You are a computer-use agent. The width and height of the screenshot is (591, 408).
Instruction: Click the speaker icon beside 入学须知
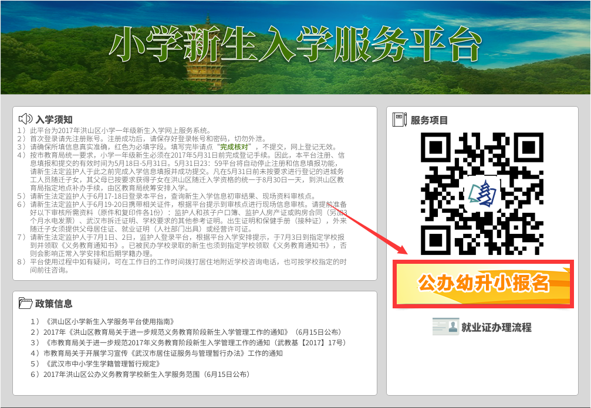pos(25,119)
